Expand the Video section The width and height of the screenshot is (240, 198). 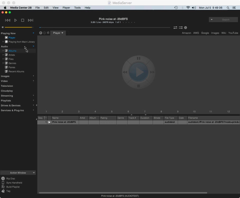[33, 81]
